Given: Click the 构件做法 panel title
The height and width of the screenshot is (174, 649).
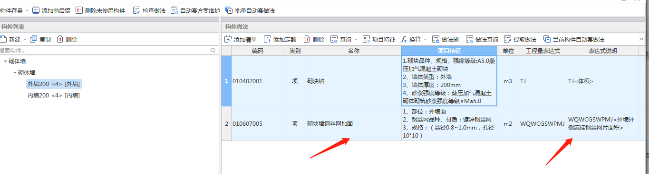Looking at the screenshot, I should [x=236, y=27].
